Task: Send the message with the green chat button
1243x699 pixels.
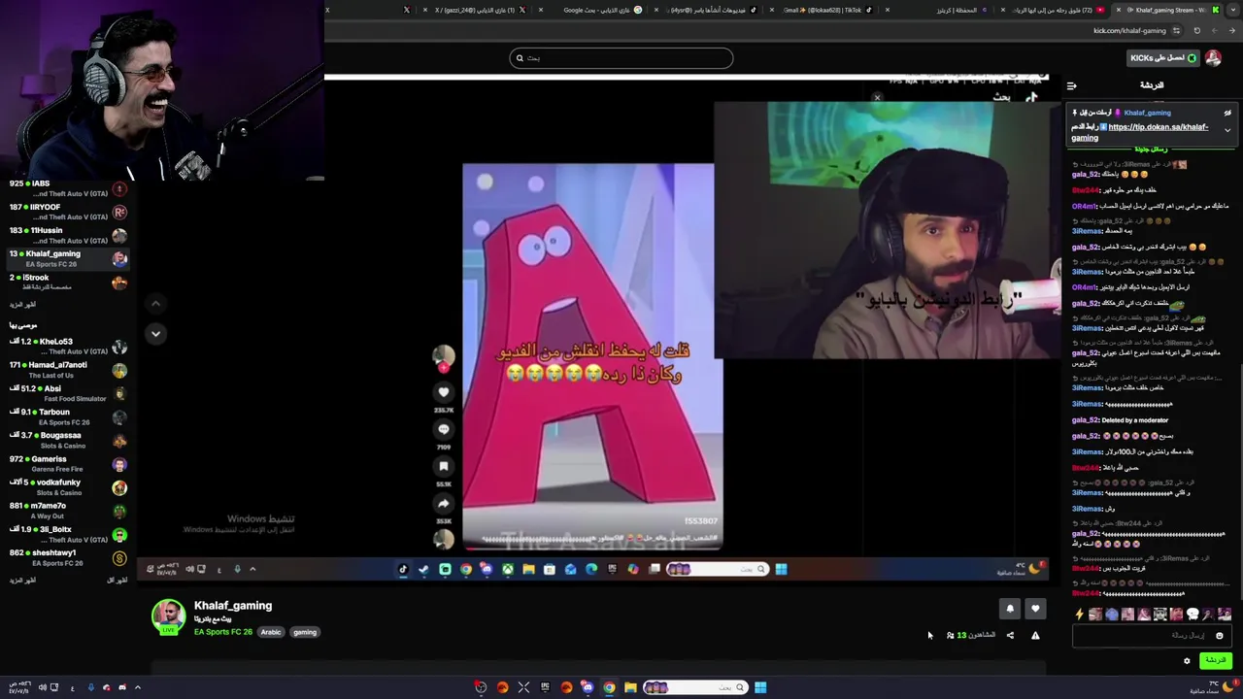Action: 1216,660
